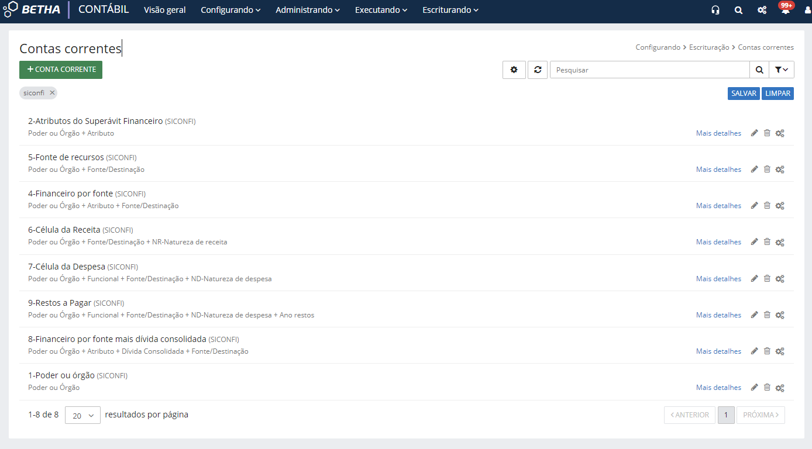
Task: Click the Betha hexagon logo
Action: pyautogui.click(x=11, y=9)
